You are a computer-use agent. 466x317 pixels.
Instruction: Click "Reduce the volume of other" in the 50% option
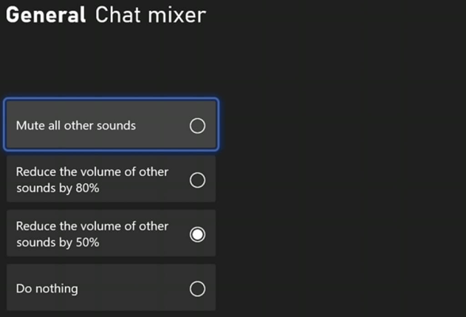pyautogui.click(x=92, y=226)
